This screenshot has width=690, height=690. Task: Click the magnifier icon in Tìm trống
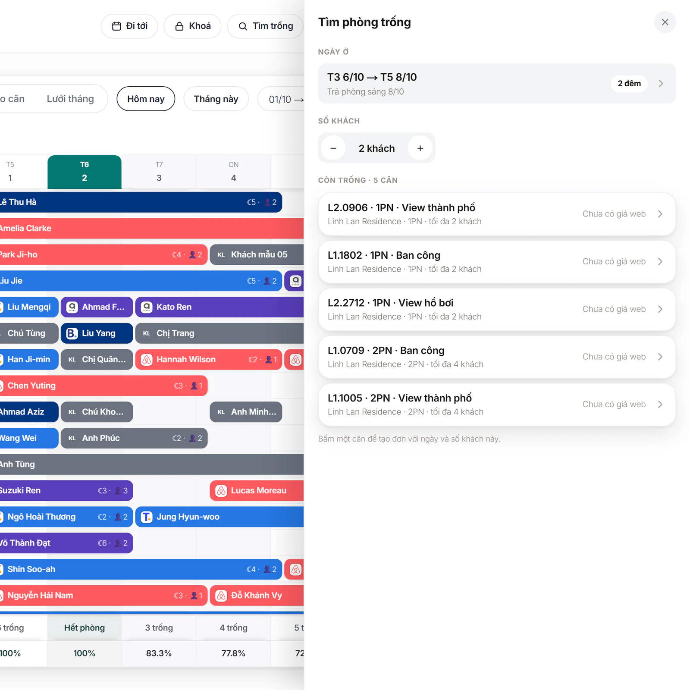[243, 26]
